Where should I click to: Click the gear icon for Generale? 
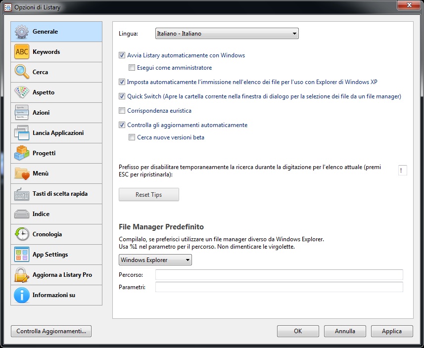22,32
